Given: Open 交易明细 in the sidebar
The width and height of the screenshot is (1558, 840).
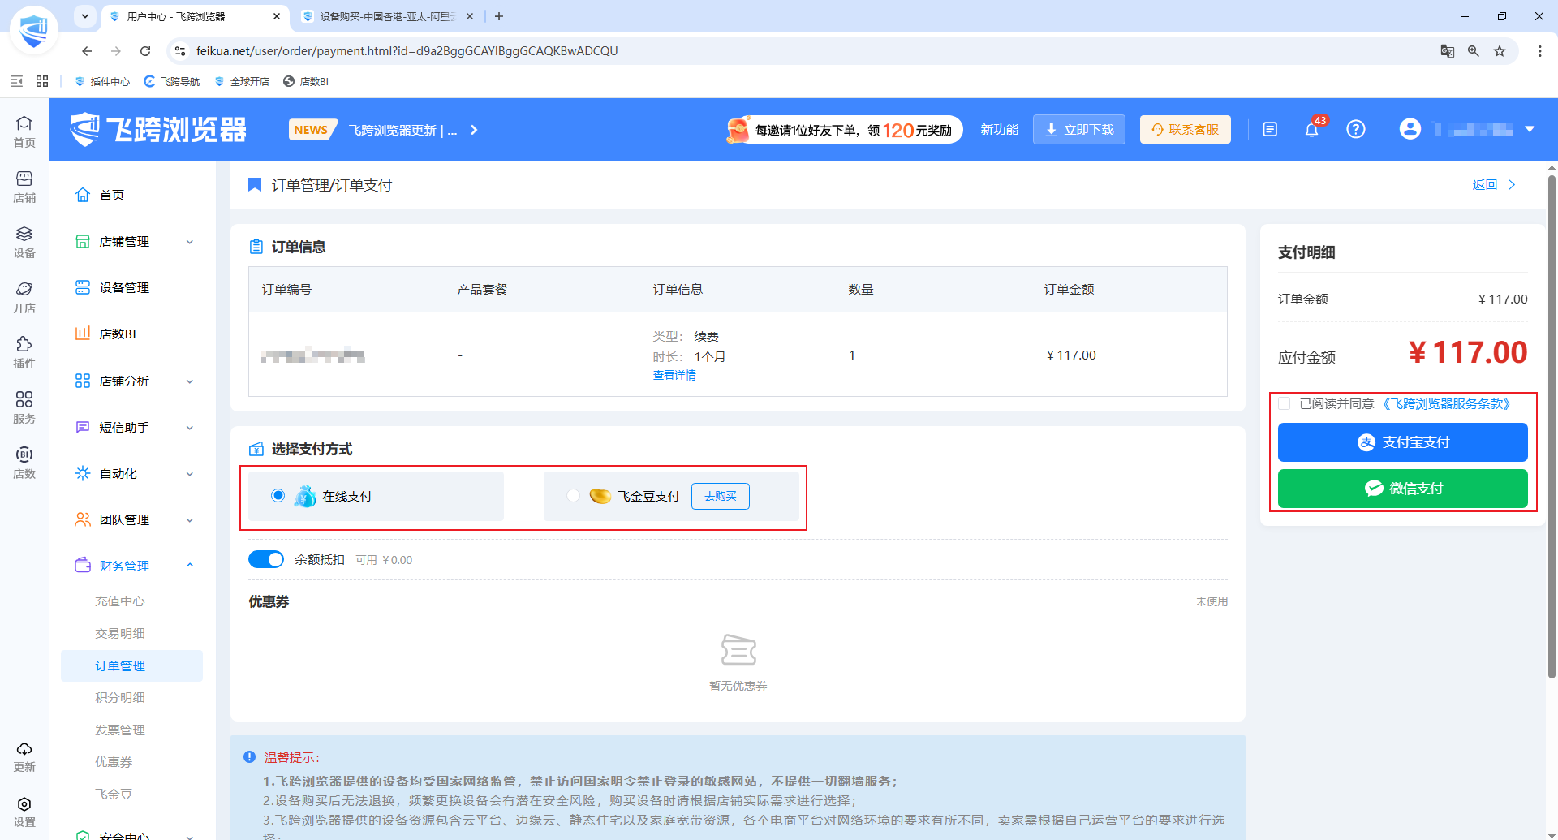Looking at the screenshot, I should [120, 633].
